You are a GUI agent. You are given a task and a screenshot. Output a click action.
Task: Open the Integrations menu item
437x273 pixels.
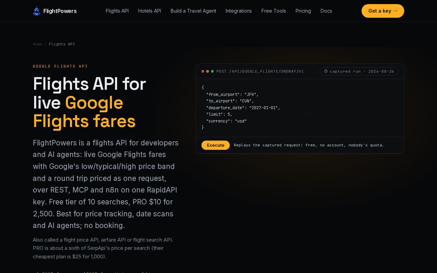tap(239, 11)
